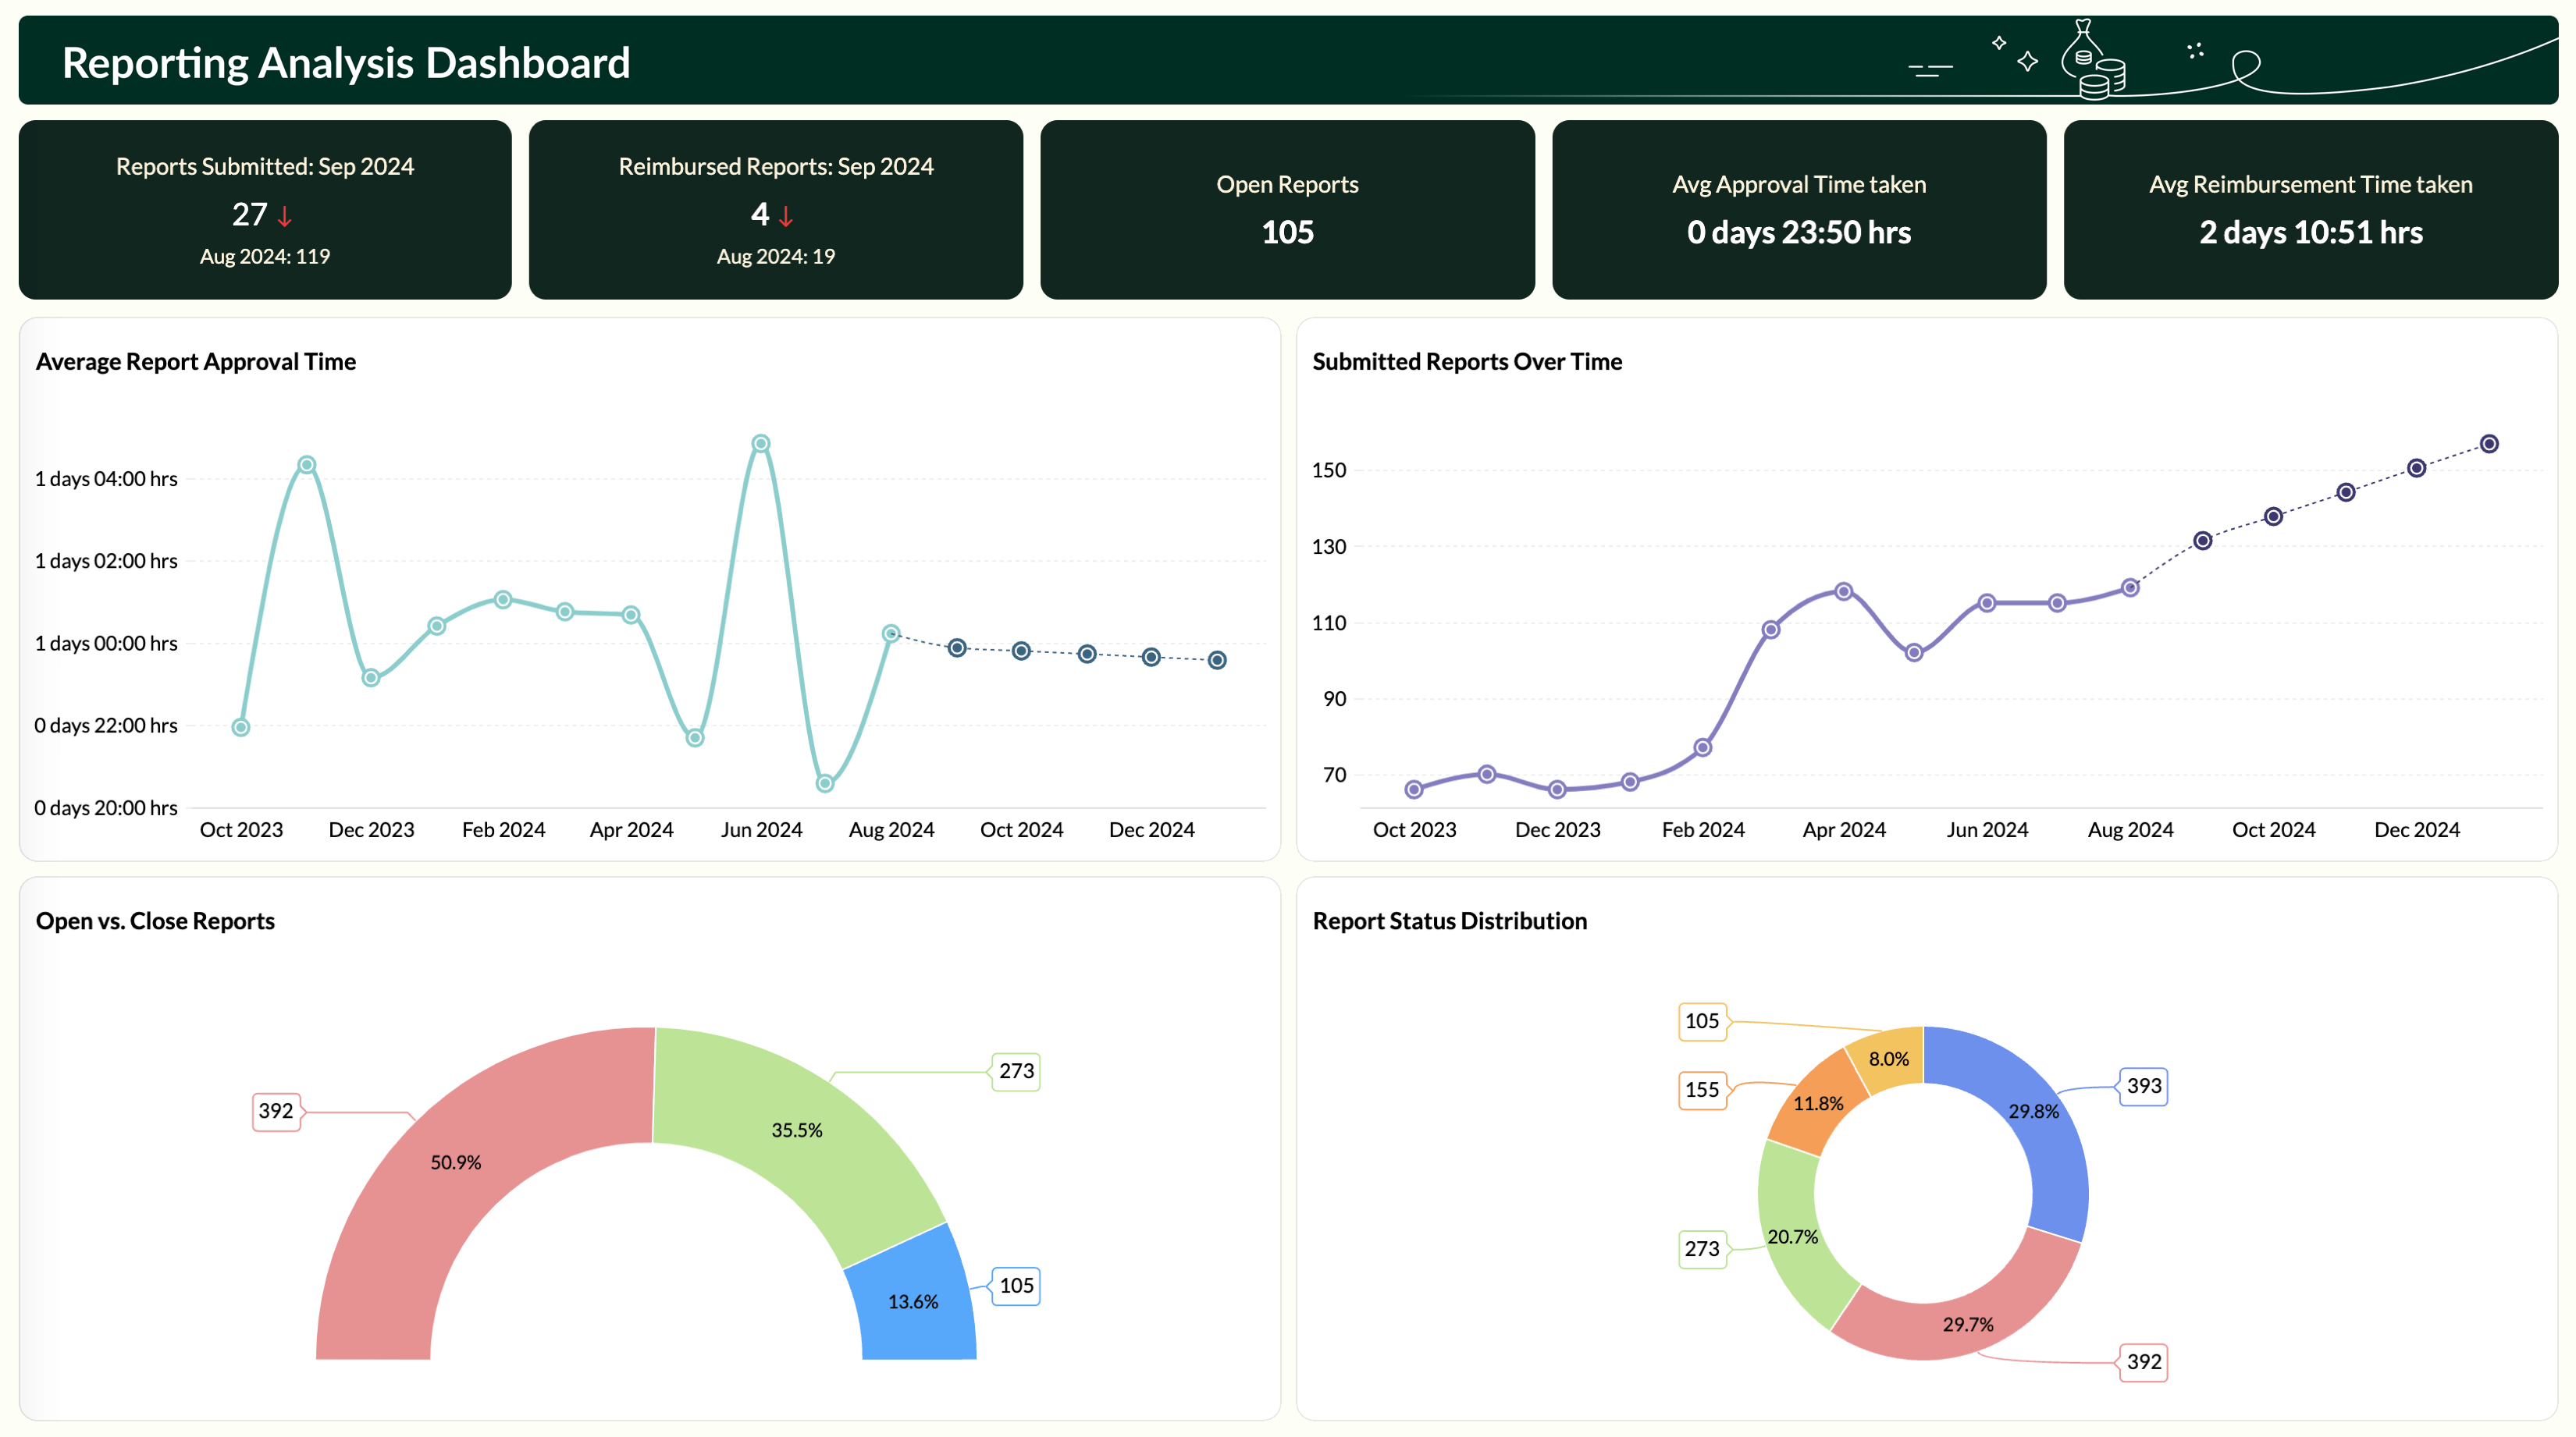Select the Oct 2023 approval time point
The image size is (2576, 1437).
[x=241, y=728]
